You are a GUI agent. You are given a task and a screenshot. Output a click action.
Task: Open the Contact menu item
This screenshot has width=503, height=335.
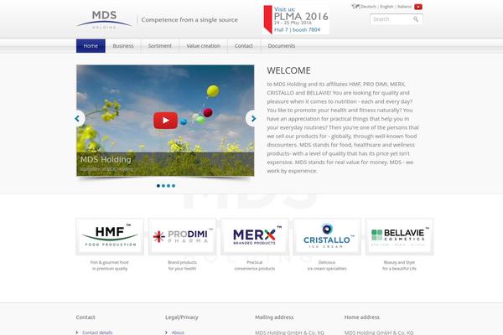pos(243,46)
